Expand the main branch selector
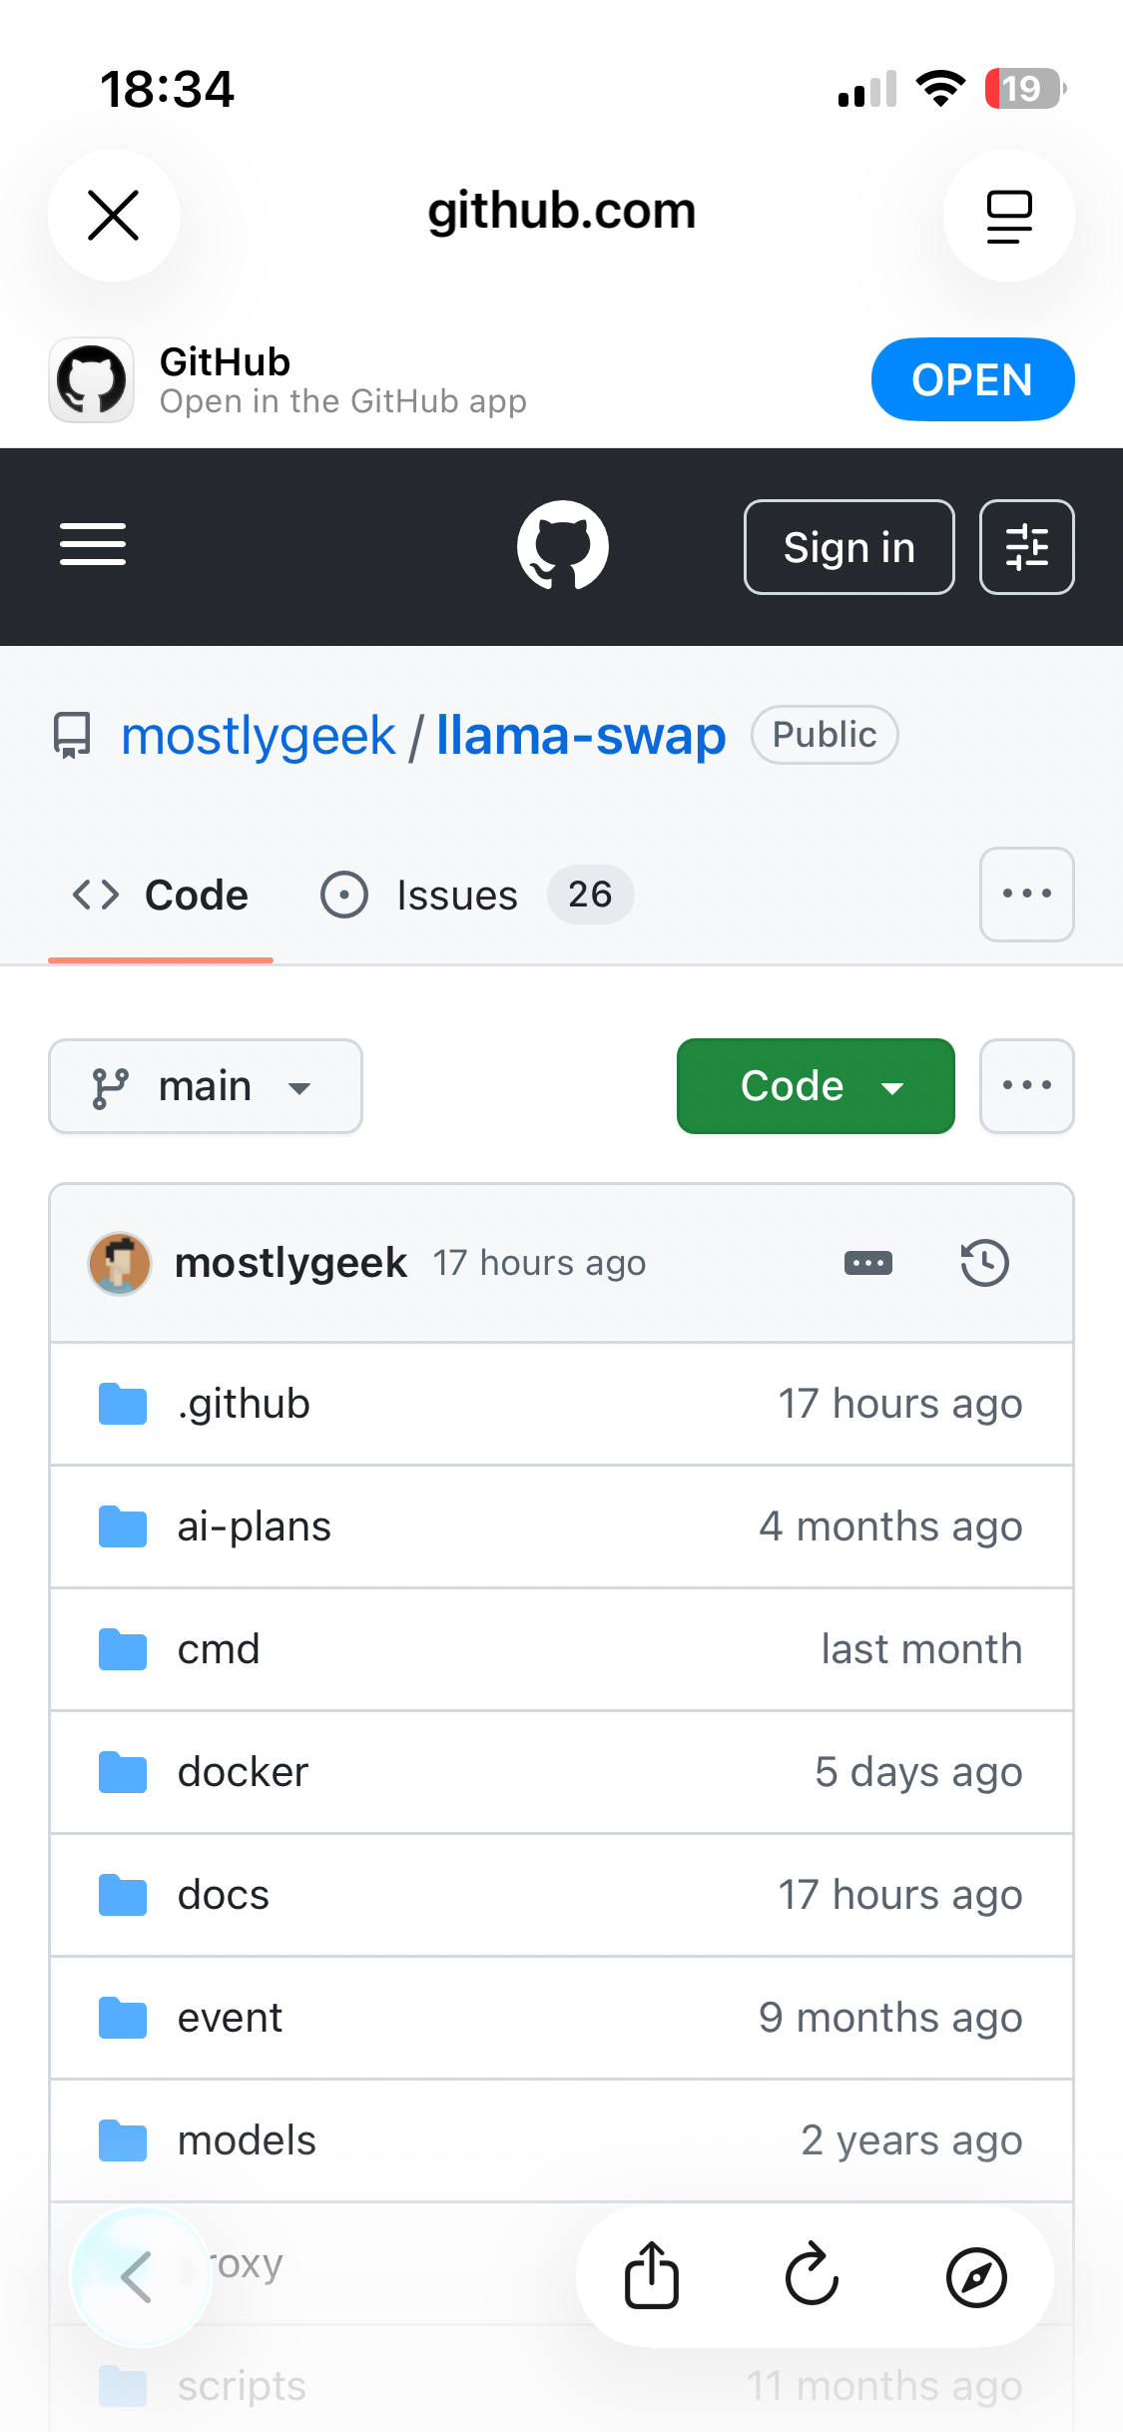Screen dimensions: 1123x2432 tap(206, 1086)
